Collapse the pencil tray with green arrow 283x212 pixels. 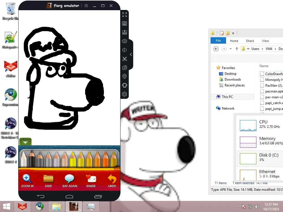25,142
